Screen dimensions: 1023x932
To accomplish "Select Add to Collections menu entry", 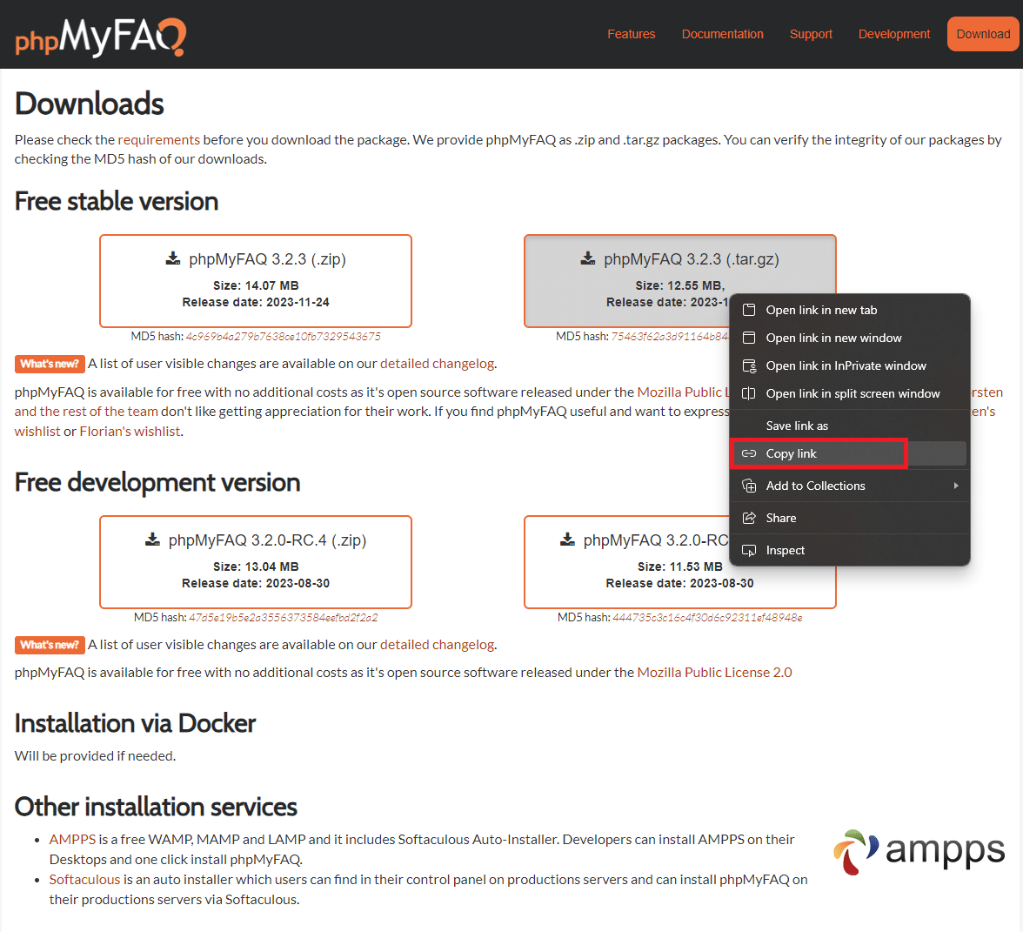I will pyautogui.click(x=849, y=486).
